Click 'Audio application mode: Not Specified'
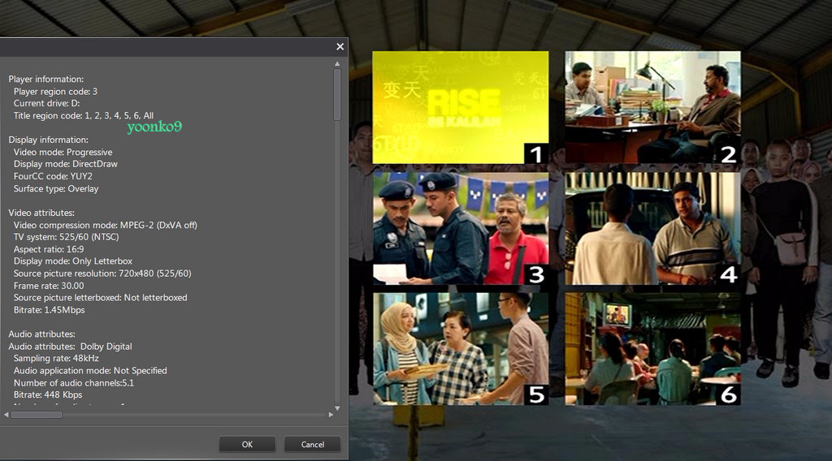 tap(90, 370)
